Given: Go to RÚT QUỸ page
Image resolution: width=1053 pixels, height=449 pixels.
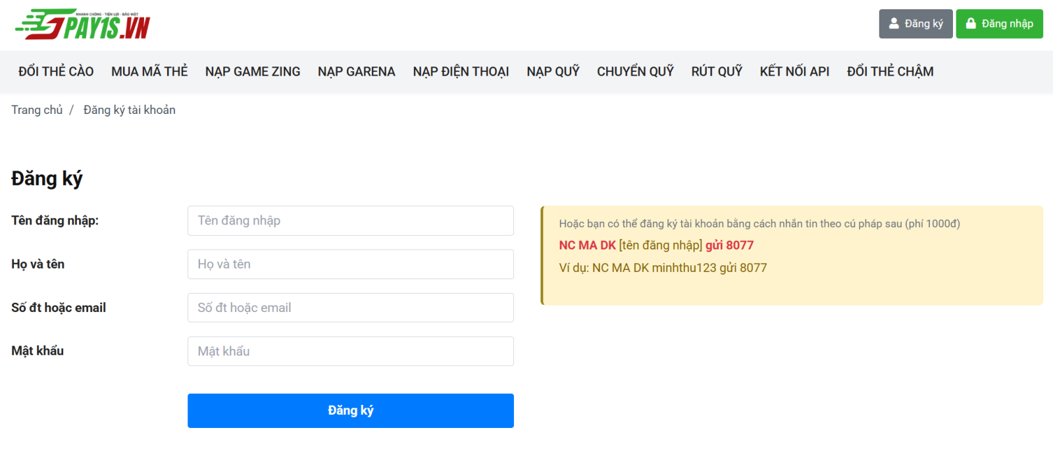Looking at the screenshot, I should [717, 72].
